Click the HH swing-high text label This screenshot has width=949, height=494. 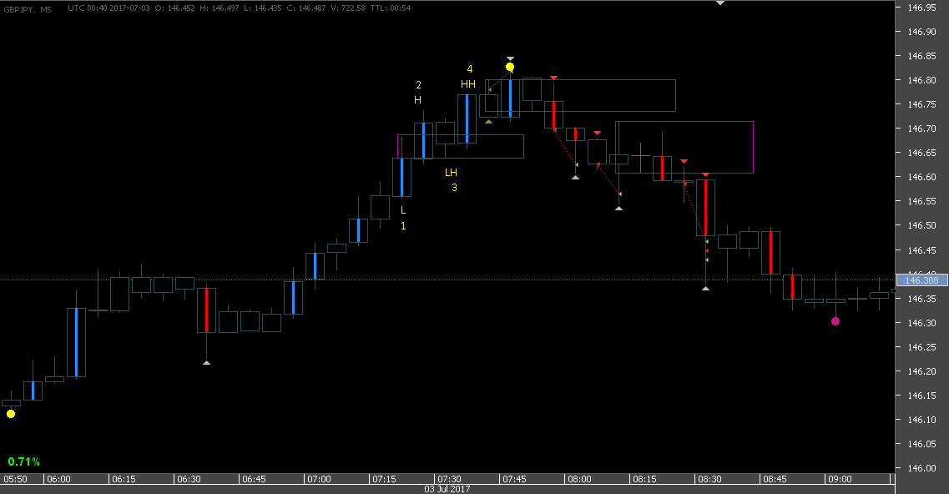point(468,83)
